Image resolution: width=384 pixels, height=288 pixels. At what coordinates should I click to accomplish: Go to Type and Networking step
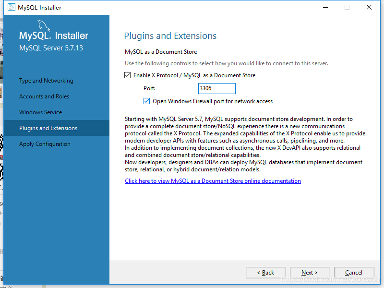pyautogui.click(x=46, y=81)
